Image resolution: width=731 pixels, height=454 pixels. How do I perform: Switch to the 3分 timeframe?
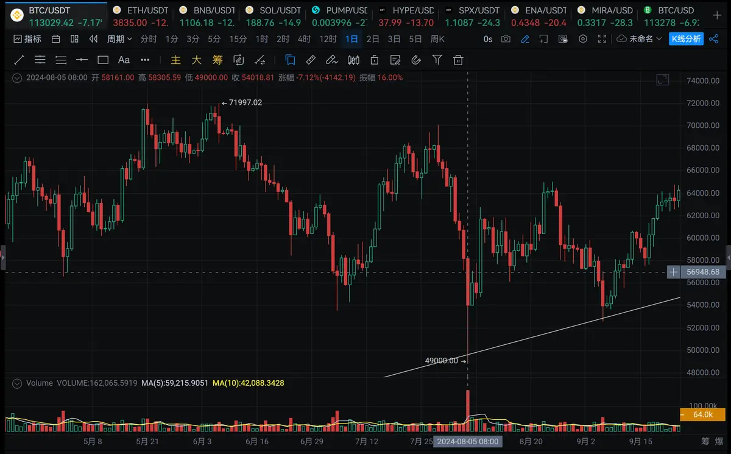(x=193, y=39)
